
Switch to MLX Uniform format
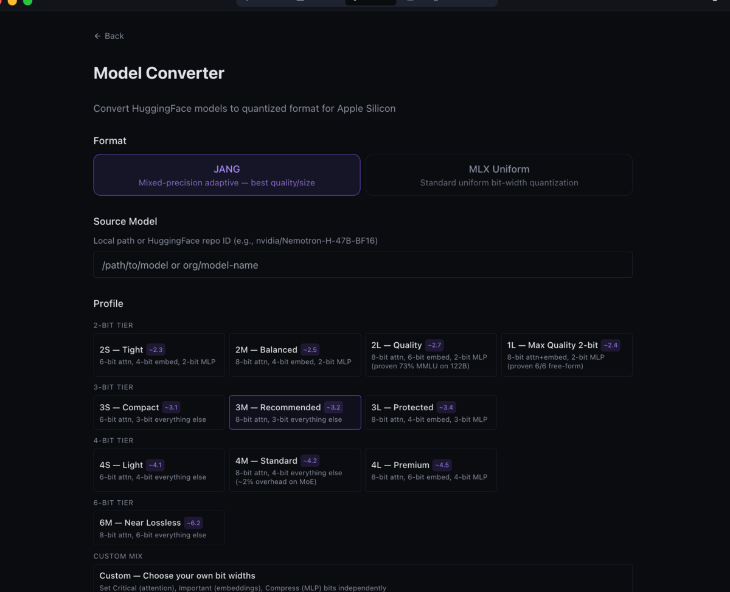click(499, 174)
